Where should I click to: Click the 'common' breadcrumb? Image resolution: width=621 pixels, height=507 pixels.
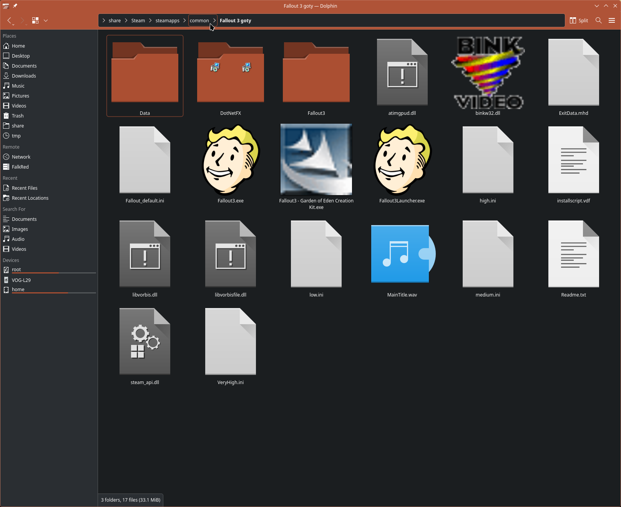tap(199, 21)
